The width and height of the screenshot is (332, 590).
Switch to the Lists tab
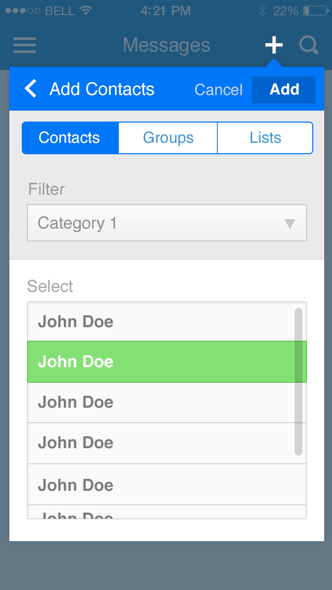265,138
